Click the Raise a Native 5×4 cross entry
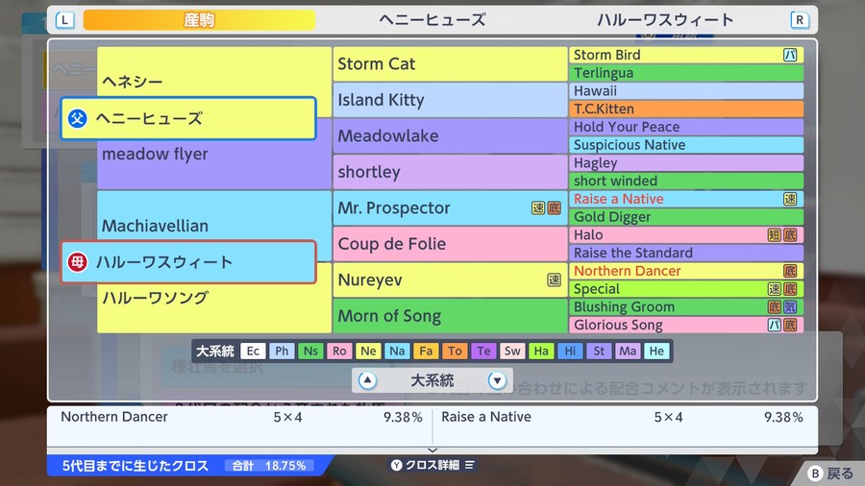 click(622, 417)
